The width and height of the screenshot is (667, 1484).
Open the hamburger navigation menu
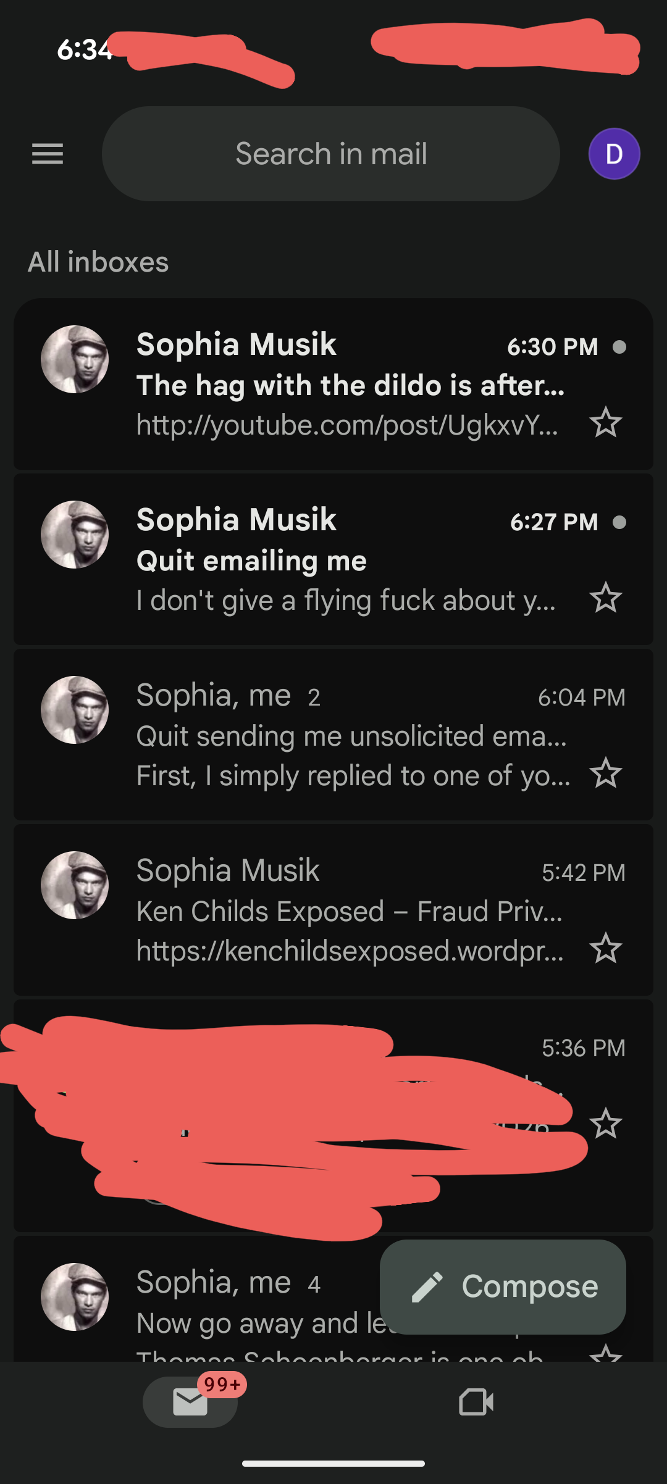[48, 154]
